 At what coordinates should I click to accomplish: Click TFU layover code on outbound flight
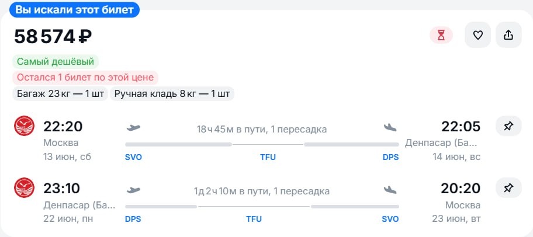(268, 157)
